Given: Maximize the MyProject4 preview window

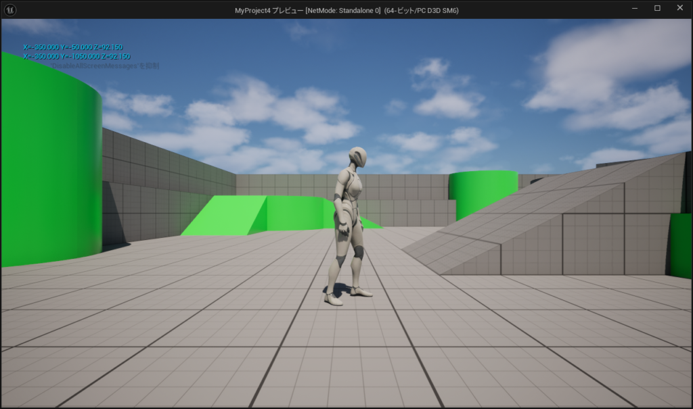Looking at the screenshot, I should tap(657, 9).
